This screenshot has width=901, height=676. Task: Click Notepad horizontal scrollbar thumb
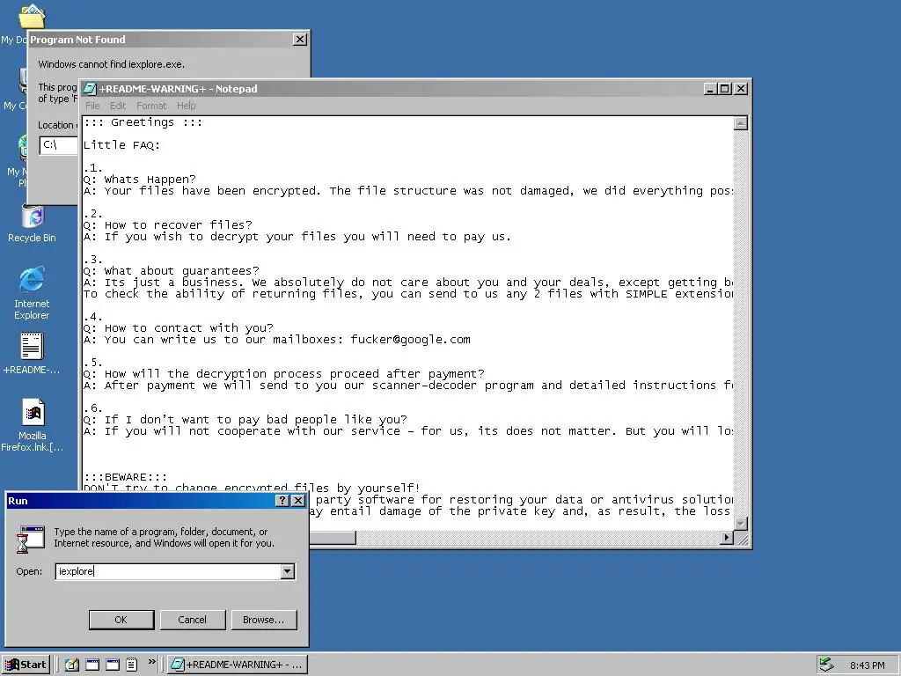[x=333, y=538]
